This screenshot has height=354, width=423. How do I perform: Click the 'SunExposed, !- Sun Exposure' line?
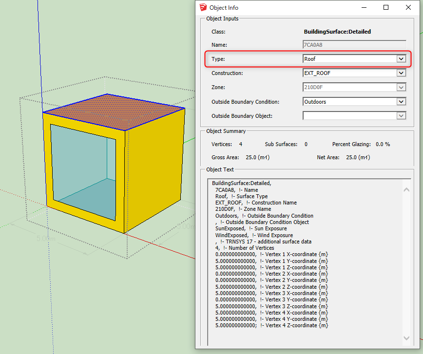click(251, 228)
